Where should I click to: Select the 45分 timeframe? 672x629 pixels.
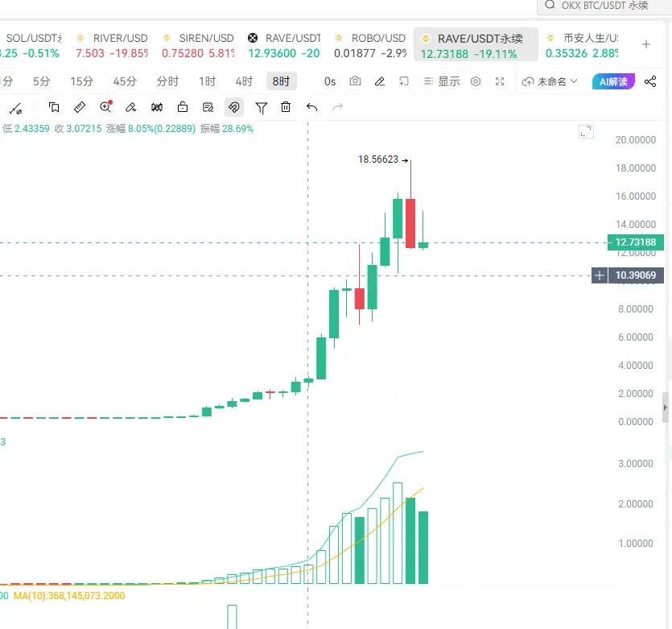pyautogui.click(x=125, y=81)
